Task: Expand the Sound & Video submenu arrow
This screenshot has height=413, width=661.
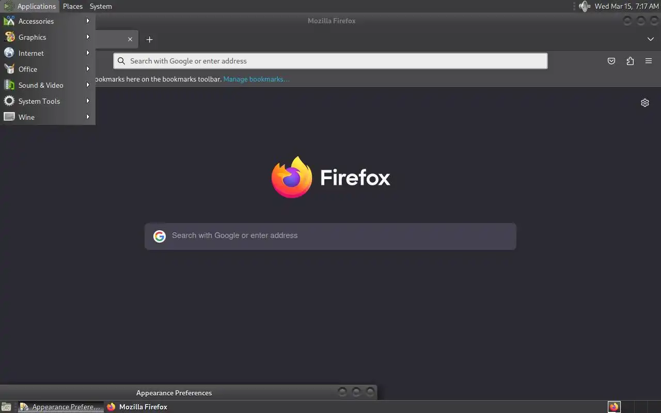Action: tap(88, 85)
